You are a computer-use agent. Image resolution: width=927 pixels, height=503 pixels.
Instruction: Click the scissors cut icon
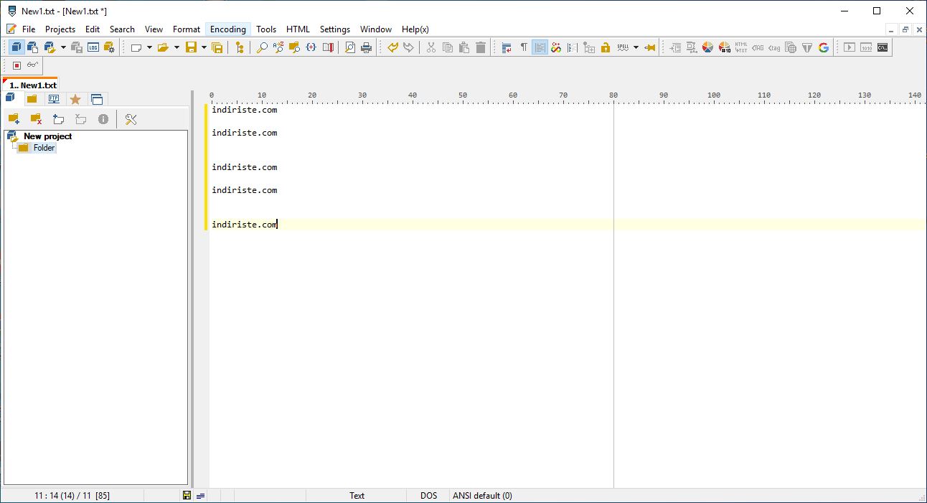coord(431,47)
